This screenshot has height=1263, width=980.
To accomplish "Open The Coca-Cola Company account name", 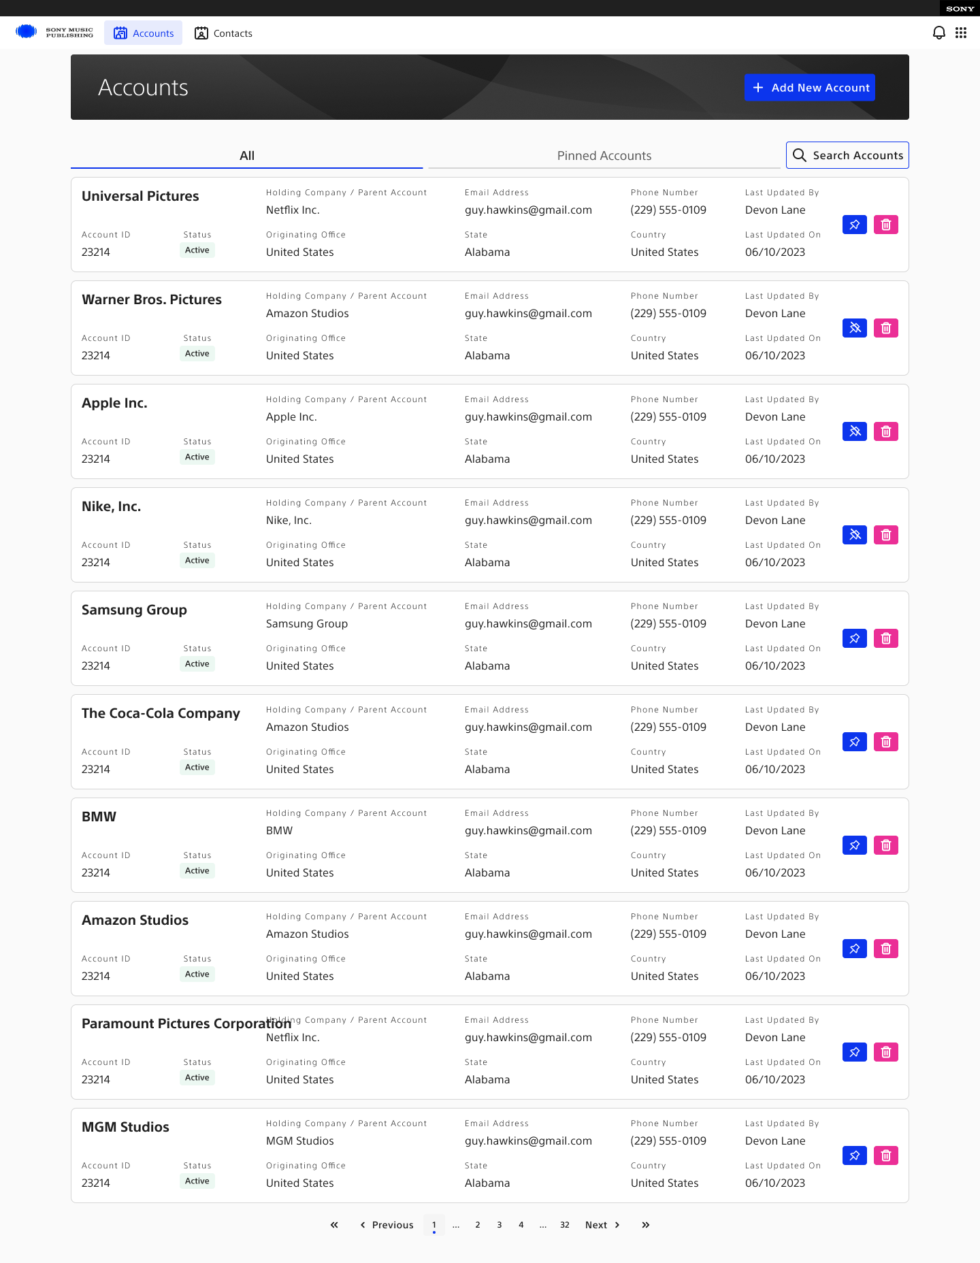I will [161, 713].
